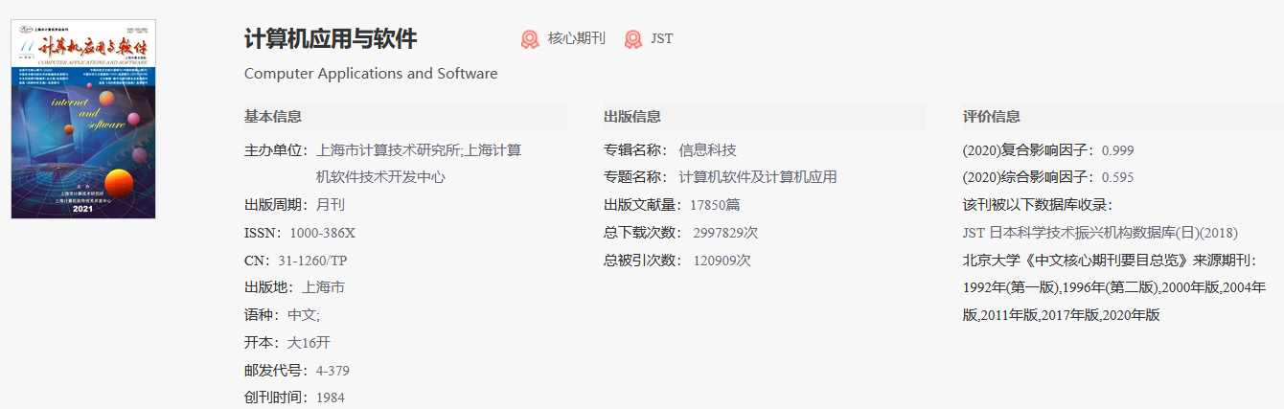Screen dimensions: 1284x409
Task: Click ISSN value 1000-386X
Action: tap(323, 233)
